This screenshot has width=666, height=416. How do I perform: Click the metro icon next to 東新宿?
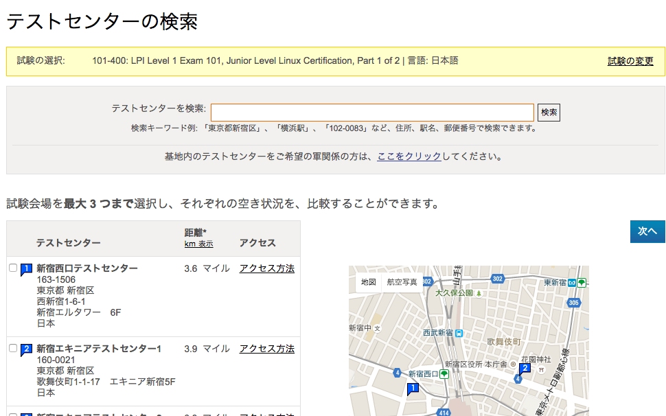[x=573, y=284]
